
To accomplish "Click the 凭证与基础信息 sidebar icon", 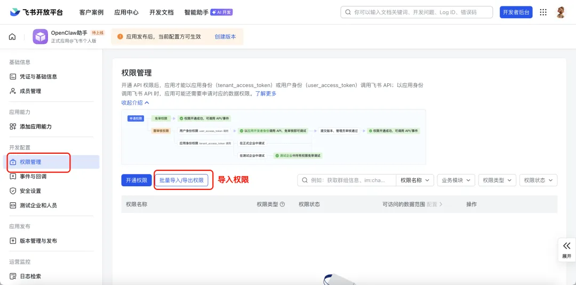I will pos(13,76).
